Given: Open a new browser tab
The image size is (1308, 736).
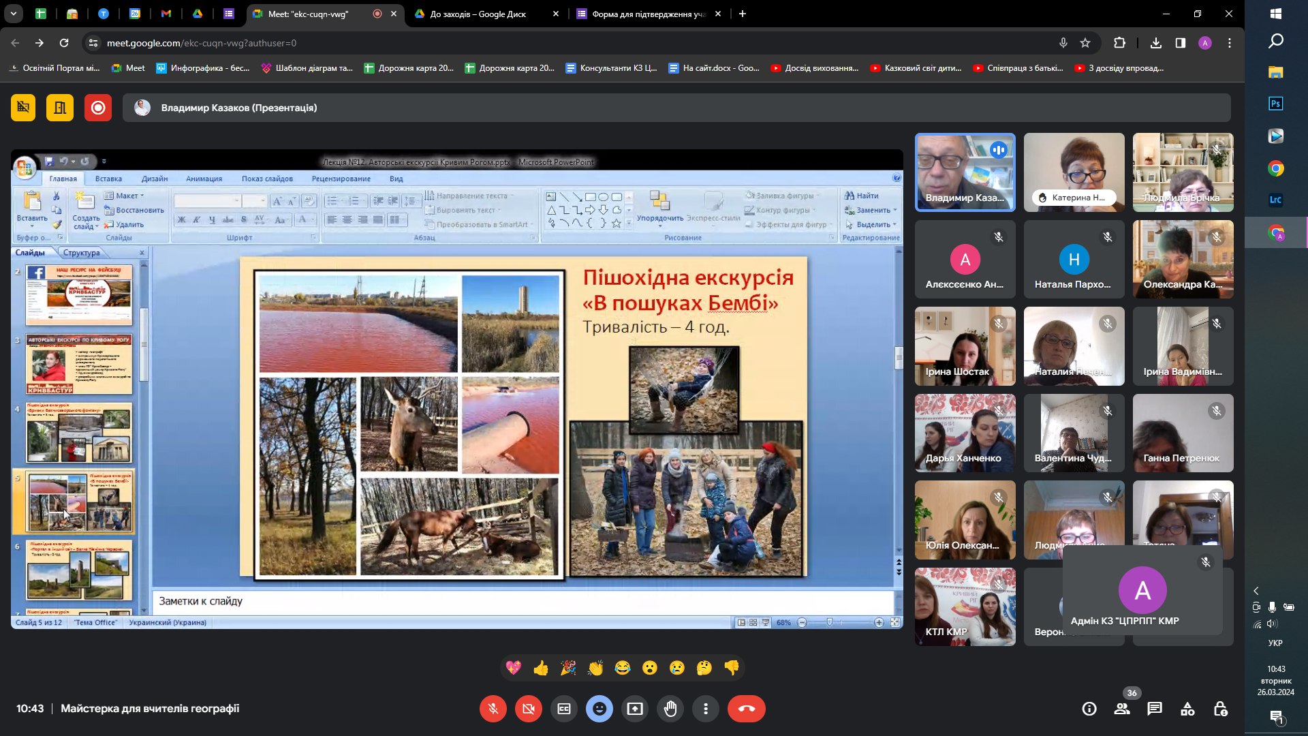Looking at the screenshot, I should (743, 14).
